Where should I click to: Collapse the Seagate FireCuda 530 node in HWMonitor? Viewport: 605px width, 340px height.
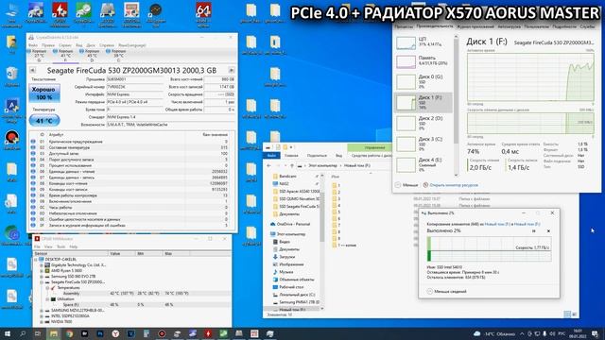click(42, 282)
